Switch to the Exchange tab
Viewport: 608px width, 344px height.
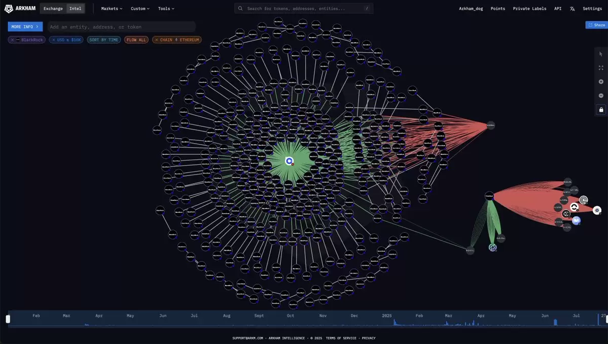[53, 9]
